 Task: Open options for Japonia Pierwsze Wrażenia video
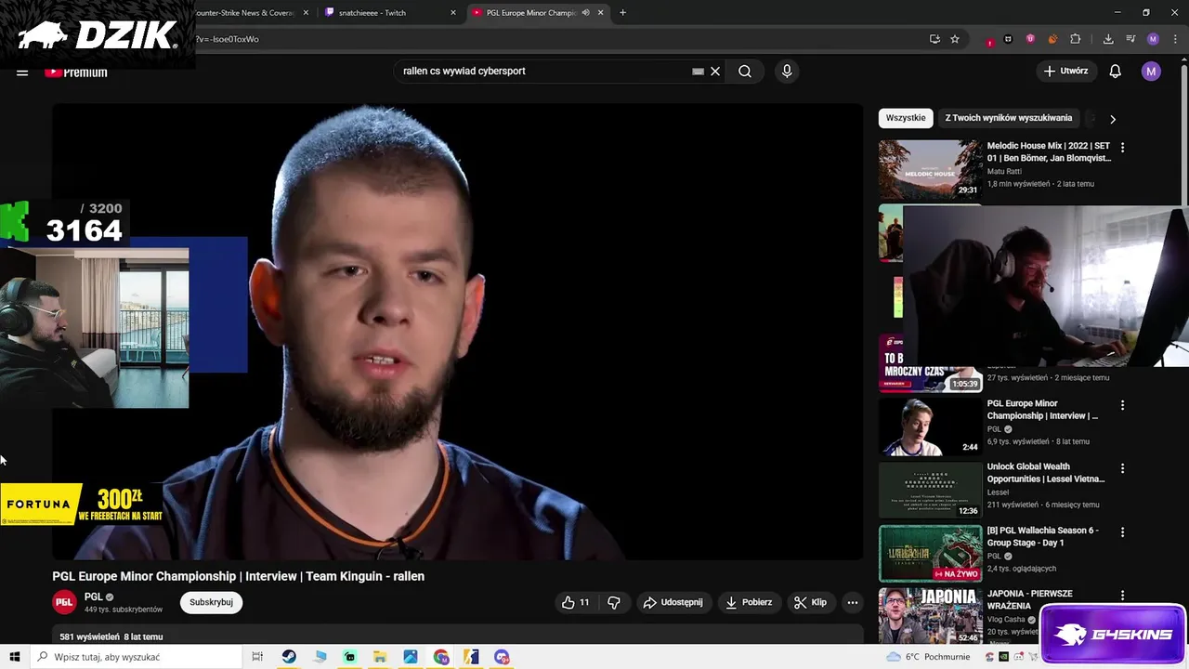1122,596
